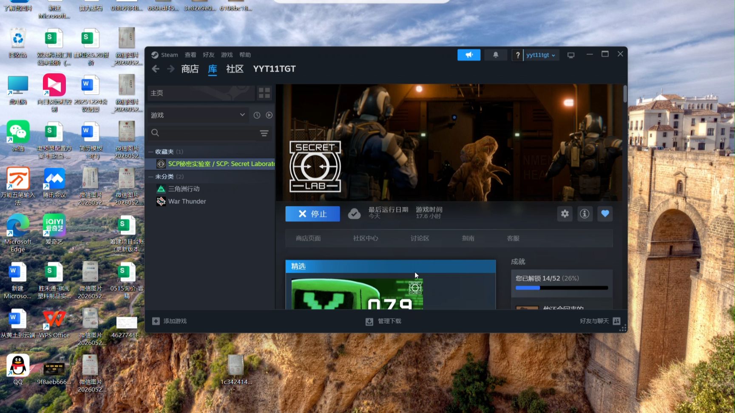Open the yyt11tgt account dropdown

coord(541,55)
